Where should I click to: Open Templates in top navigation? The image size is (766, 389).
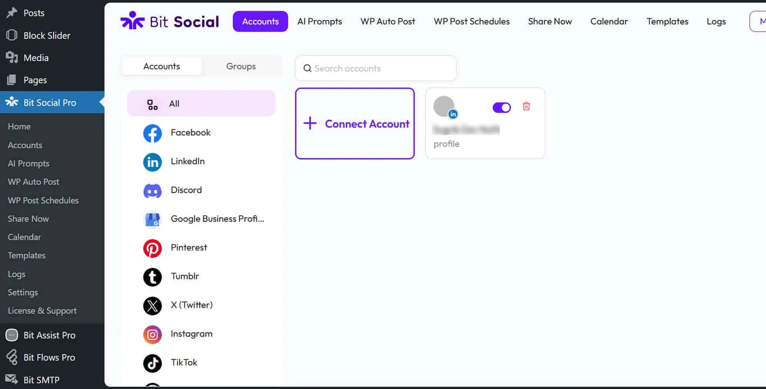pyautogui.click(x=667, y=22)
